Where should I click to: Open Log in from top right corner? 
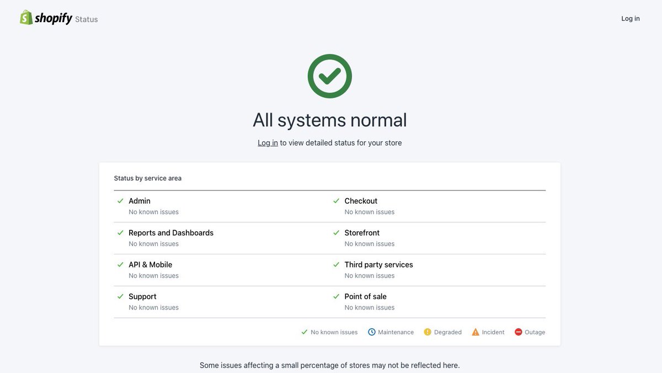(x=631, y=19)
